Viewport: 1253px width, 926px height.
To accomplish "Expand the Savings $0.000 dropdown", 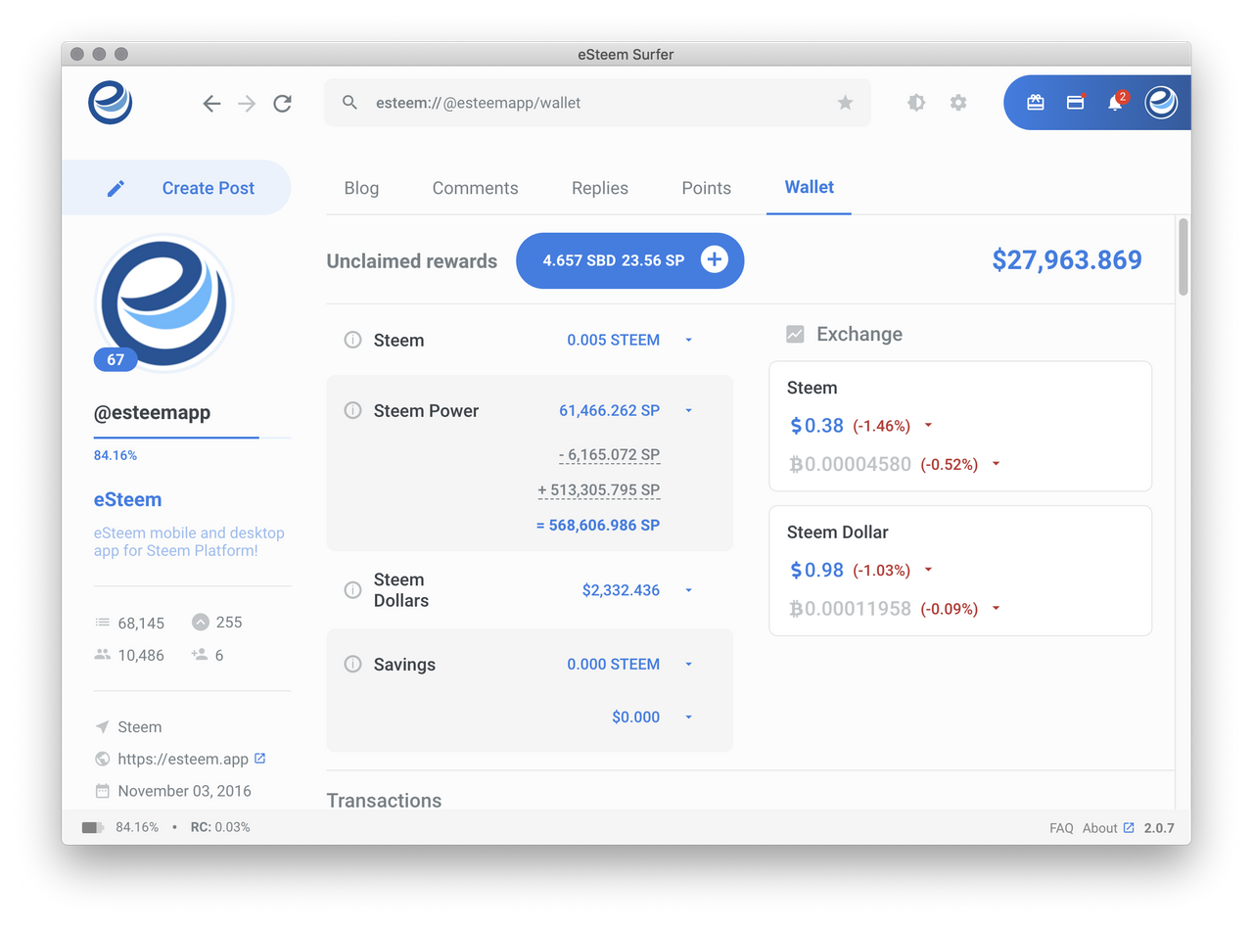I will [688, 718].
